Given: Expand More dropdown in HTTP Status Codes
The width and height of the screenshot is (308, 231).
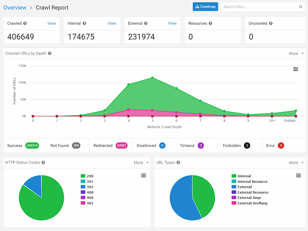Looking at the screenshot, I should coord(141,163).
